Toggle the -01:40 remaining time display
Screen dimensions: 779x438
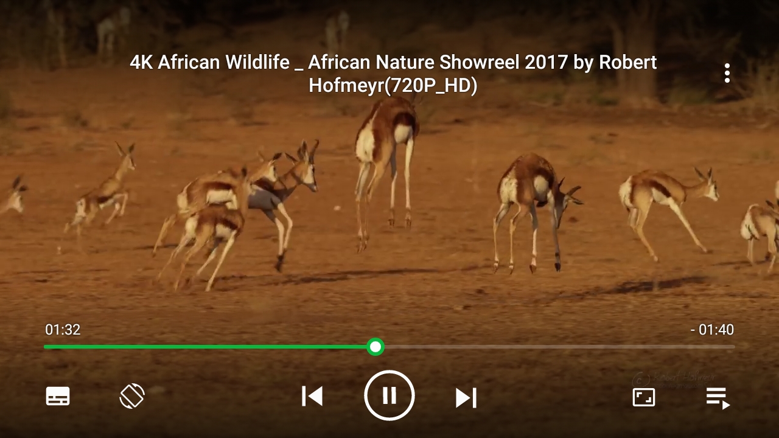click(712, 330)
